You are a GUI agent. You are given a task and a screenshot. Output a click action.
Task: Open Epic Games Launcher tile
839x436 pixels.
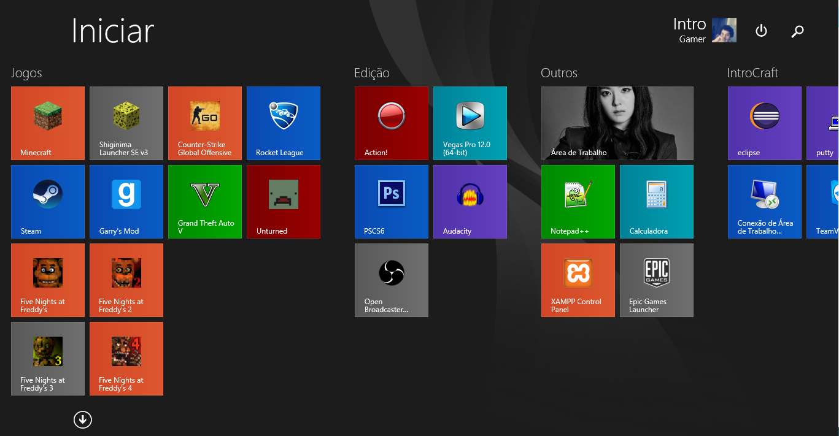click(x=657, y=280)
